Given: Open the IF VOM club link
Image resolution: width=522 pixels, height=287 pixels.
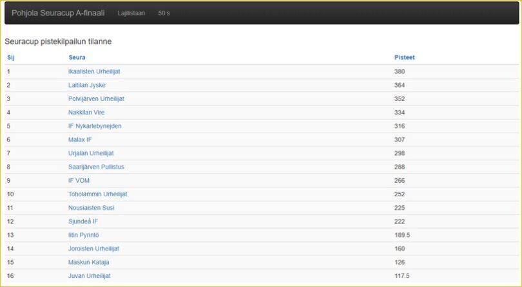Looking at the screenshot, I should pos(79,181).
